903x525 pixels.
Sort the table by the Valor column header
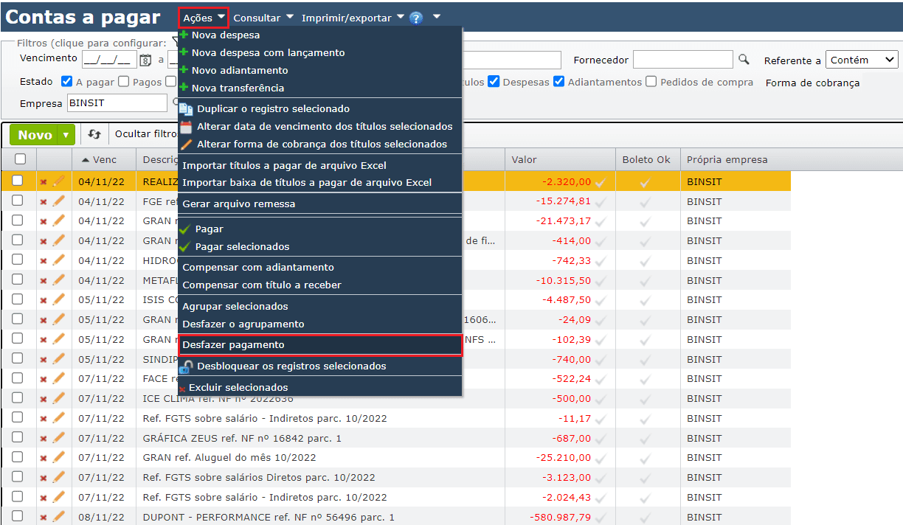tap(525, 159)
